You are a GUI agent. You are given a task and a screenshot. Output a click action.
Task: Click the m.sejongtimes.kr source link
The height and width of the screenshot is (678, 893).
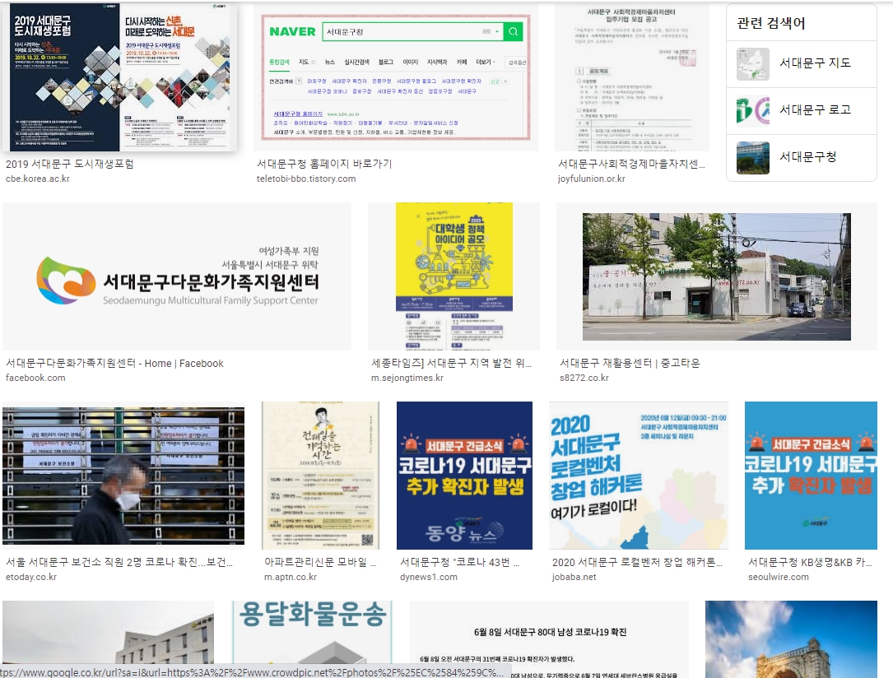tap(407, 378)
